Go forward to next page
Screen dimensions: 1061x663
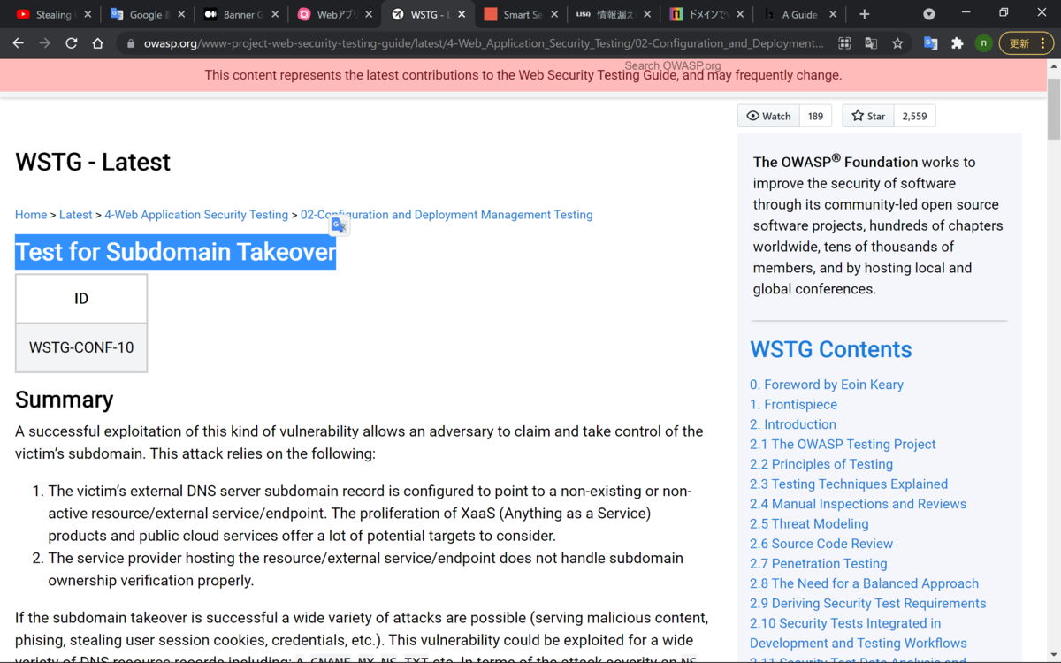click(x=45, y=43)
